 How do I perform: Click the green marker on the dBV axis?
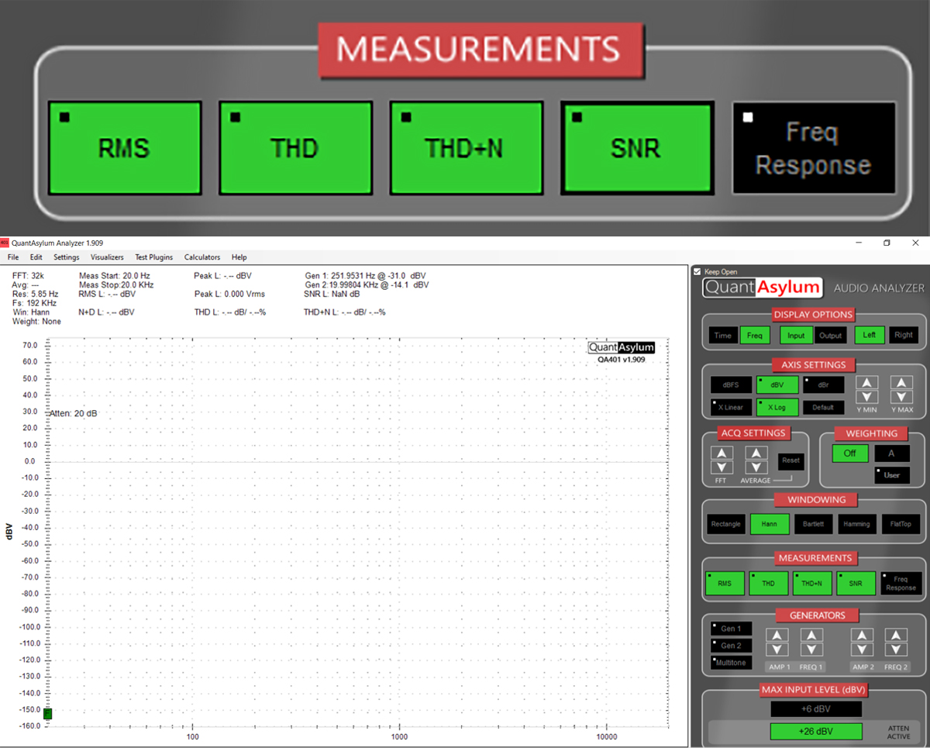[x=47, y=714]
